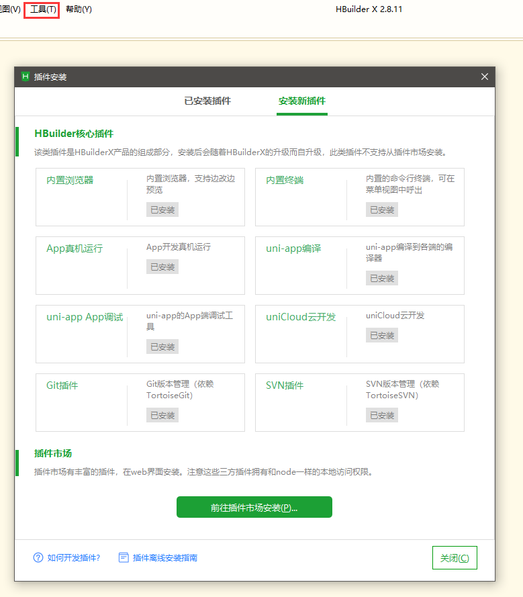
Task: Click 已安装 button for App真机运行
Action: [162, 267]
